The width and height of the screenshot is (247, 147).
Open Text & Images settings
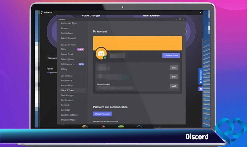(67, 95)
